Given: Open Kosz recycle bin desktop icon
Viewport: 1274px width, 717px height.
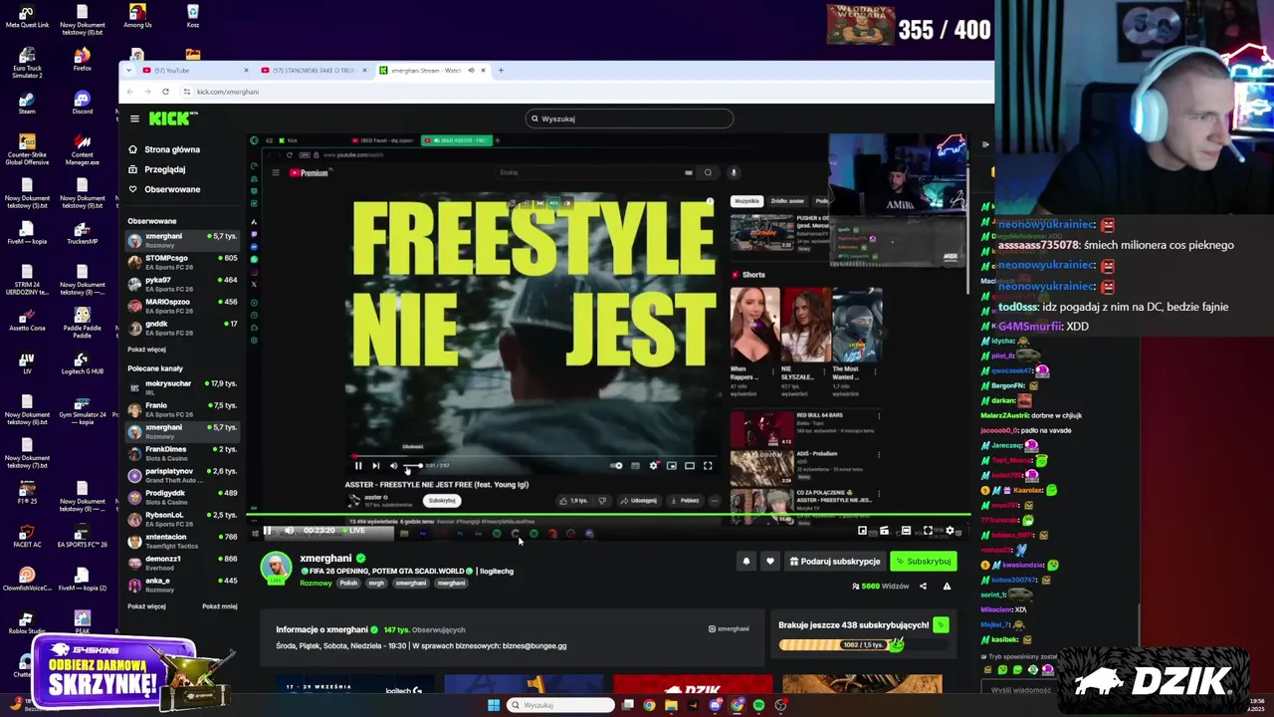Looking at the screenshot, I should click(x=192, y=16).
